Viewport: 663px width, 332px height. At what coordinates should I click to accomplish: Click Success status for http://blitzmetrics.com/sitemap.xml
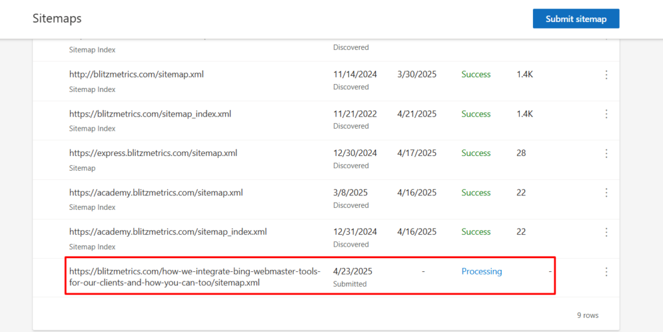[x=476, y=74]
